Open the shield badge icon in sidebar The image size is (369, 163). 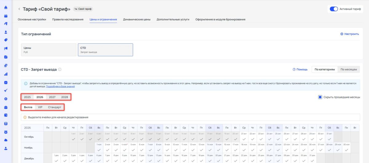6,132
